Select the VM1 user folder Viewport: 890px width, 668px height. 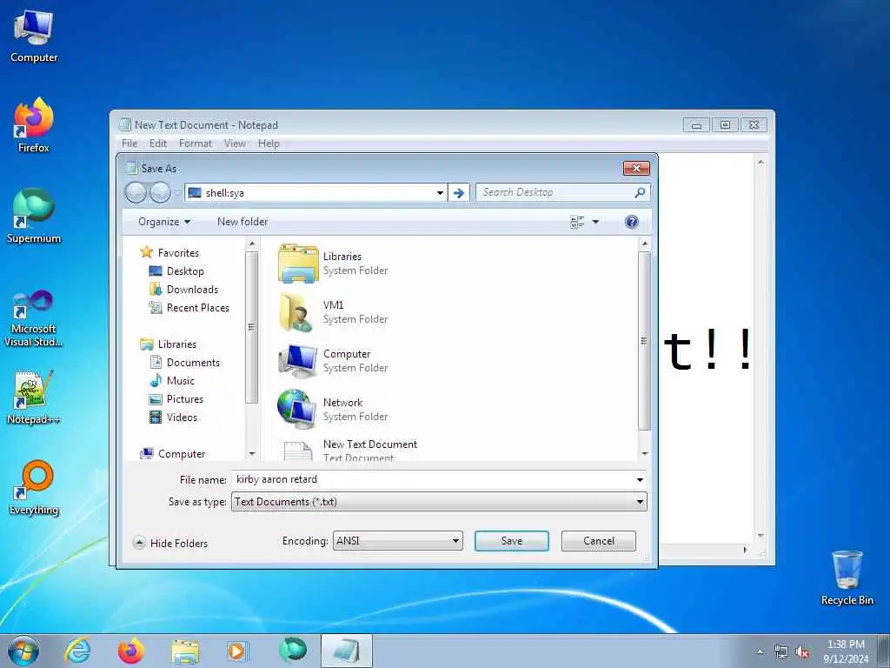pos(335,312)
